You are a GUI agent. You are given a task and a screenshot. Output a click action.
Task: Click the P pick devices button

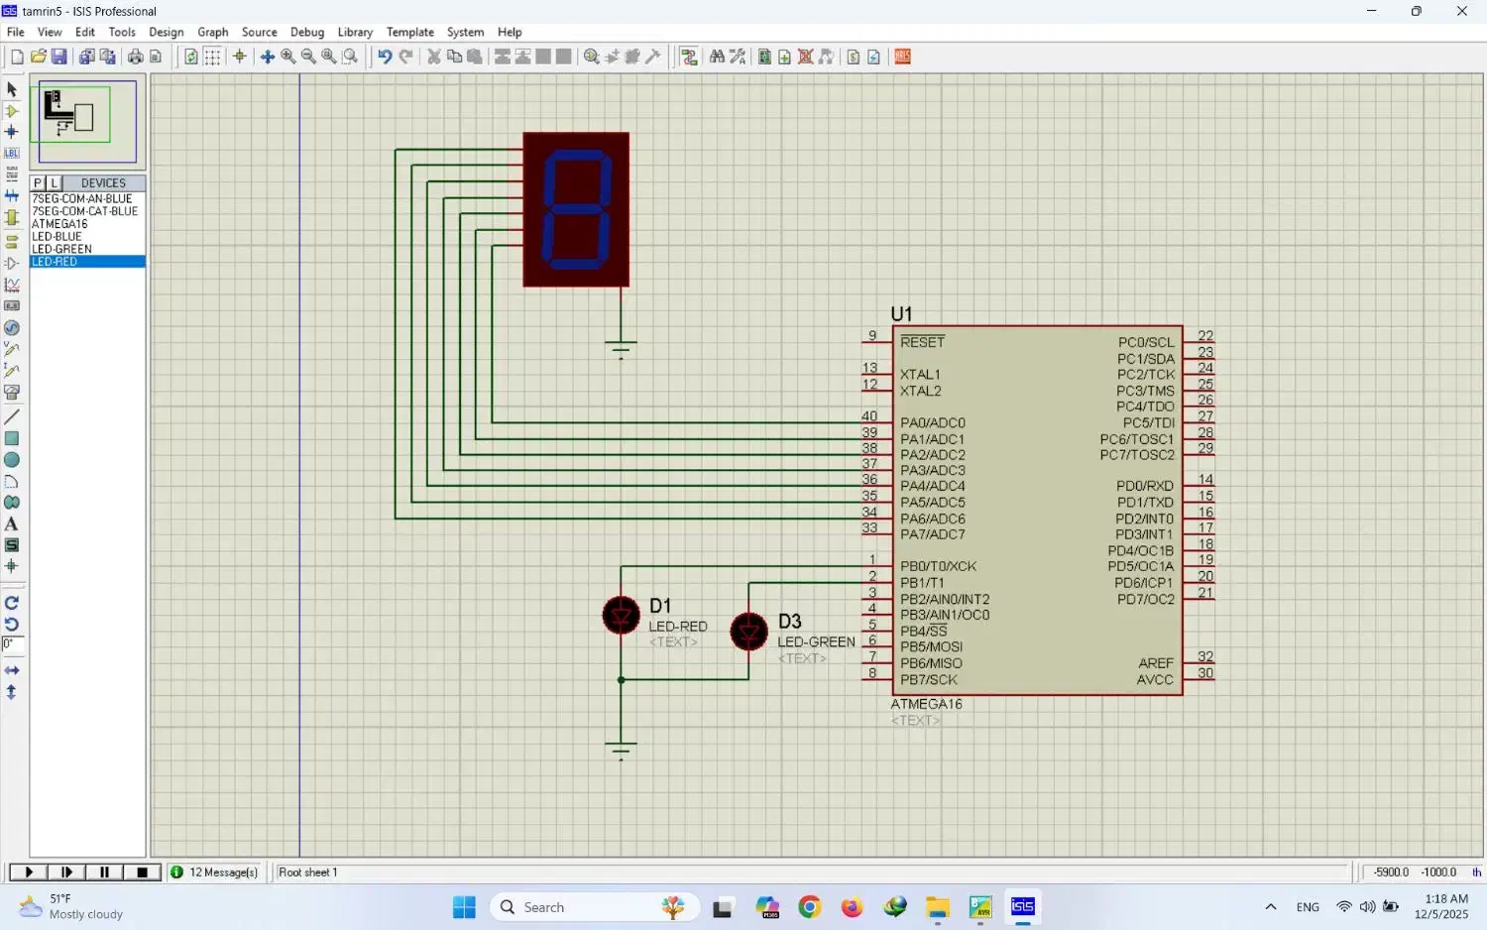pos(38,183)
